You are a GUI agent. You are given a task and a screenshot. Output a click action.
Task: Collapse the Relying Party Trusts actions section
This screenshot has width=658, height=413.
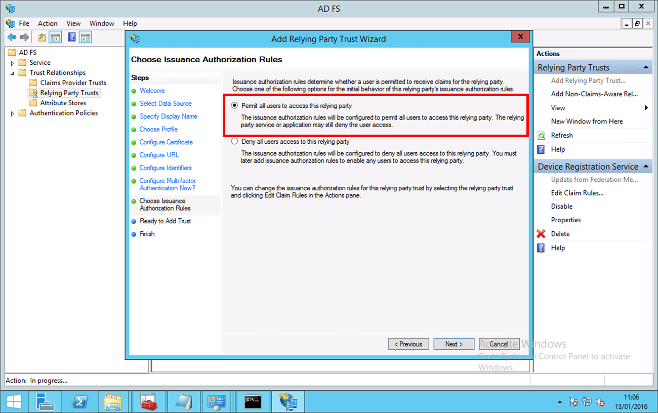[646, 67]
